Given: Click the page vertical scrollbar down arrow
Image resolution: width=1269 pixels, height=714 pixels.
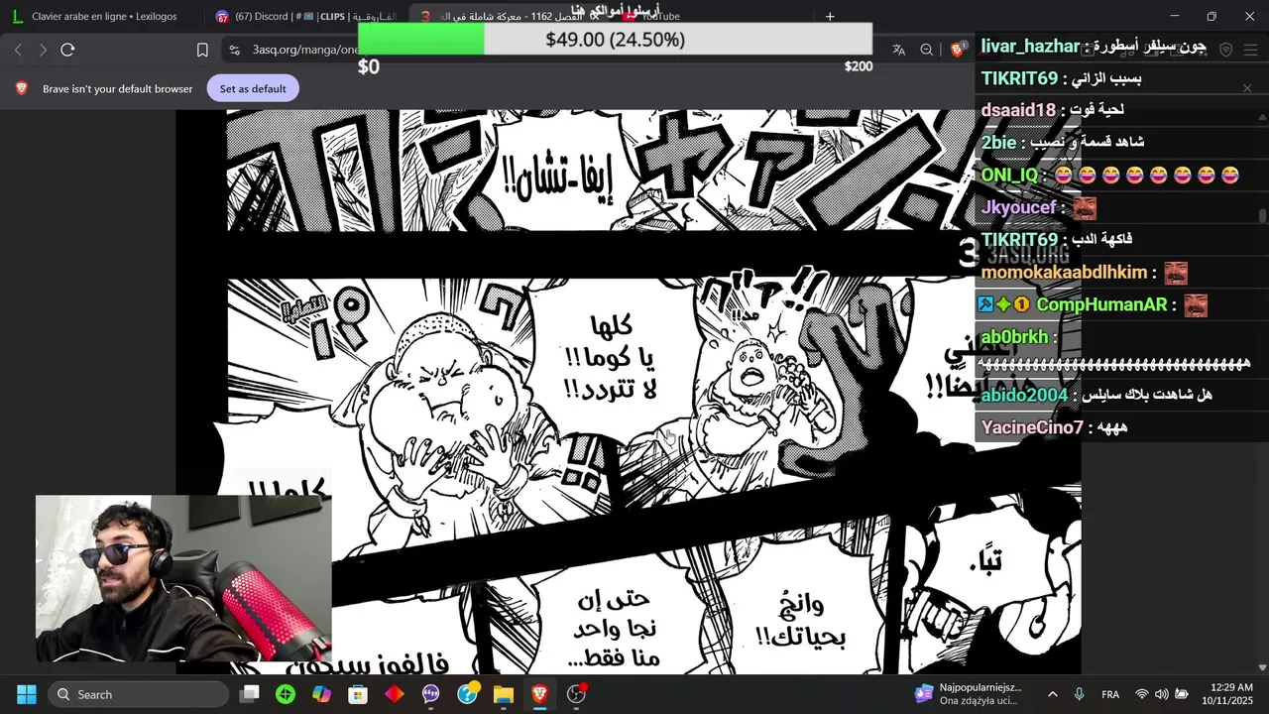Looking at the screenshot, I should (1262, 667).
